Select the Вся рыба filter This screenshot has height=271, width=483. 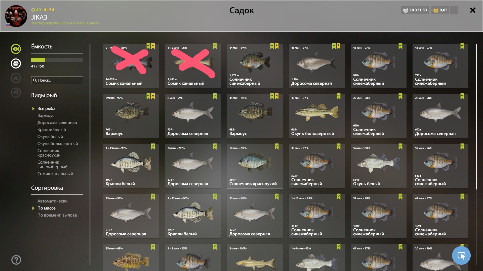pyautogui.click(x=46, y=108)
